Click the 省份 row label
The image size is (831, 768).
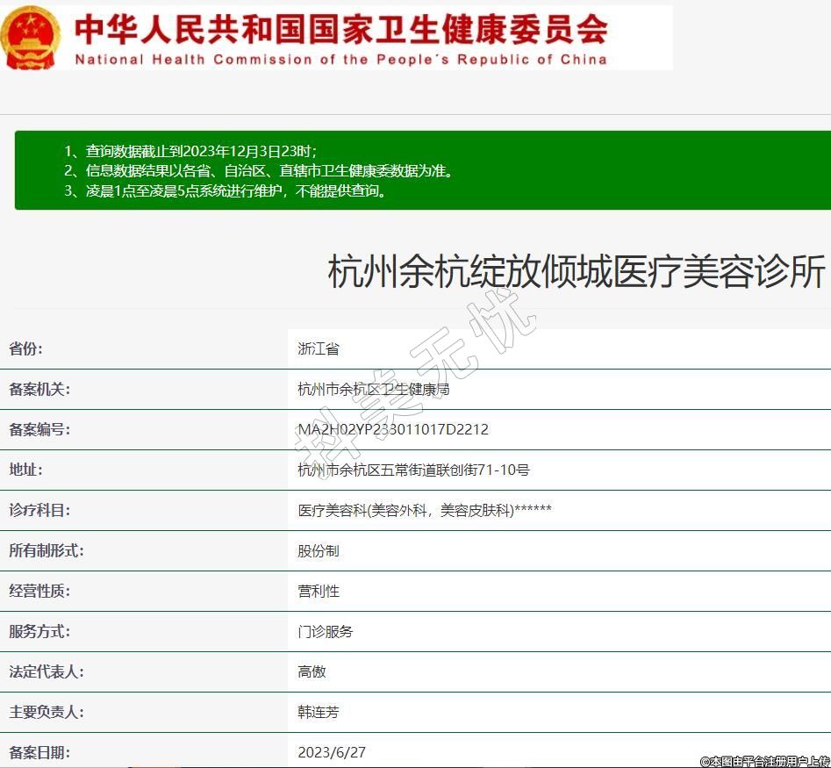pyautogui.click(x=25, y=348)
